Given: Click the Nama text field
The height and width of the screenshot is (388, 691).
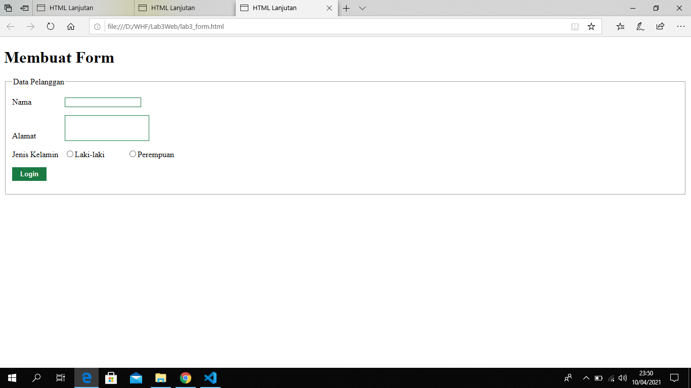Looking at the screenshot, I should point(103,102).
